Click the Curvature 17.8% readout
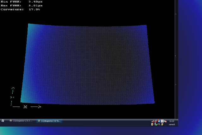The image size is (202, 135). coord(20,9)
